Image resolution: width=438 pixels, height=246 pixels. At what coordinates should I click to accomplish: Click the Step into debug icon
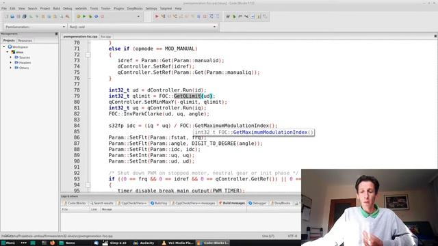point(175,16)
